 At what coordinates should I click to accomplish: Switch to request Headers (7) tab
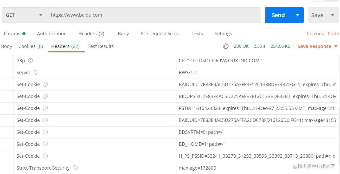[x=91, y=33]
